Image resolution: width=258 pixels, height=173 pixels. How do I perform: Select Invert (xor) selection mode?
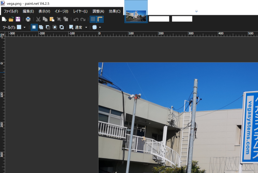tap(62, 27)
